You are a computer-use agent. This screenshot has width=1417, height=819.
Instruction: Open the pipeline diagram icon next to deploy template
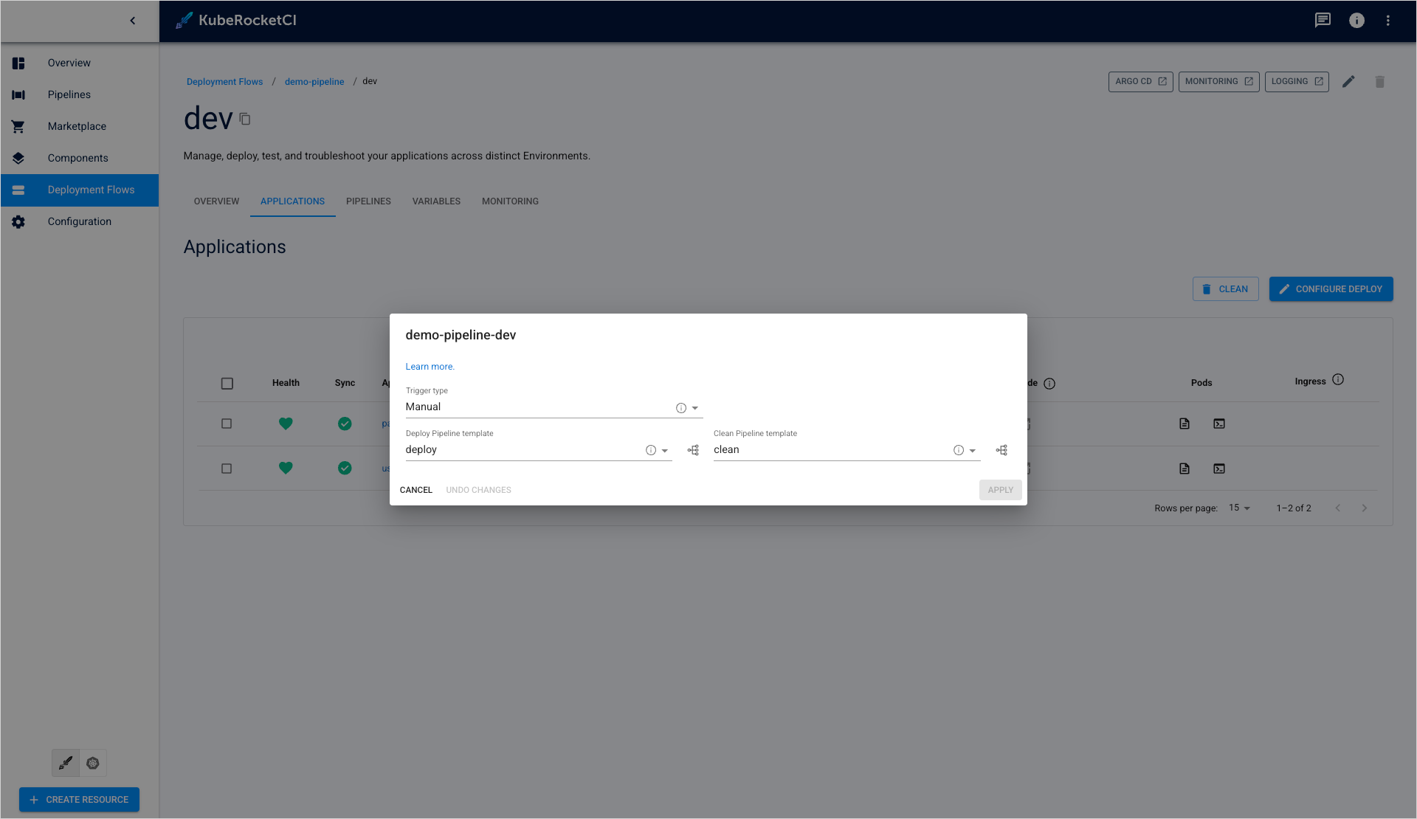click(692, 450)
